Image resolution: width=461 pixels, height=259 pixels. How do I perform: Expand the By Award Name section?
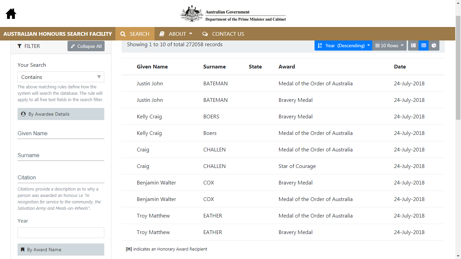(x=61, y=250)
